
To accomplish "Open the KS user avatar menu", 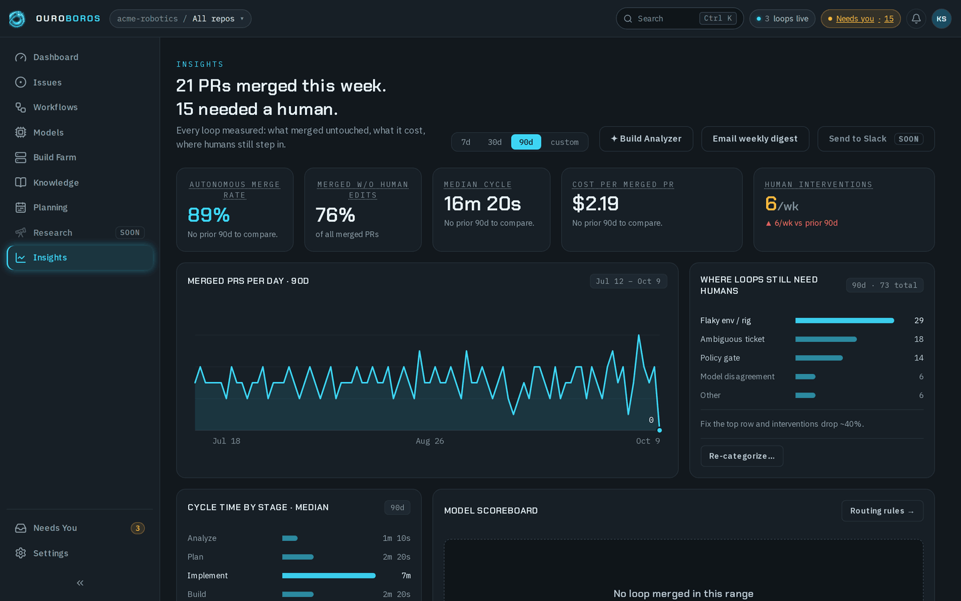I will click(942, 19).
